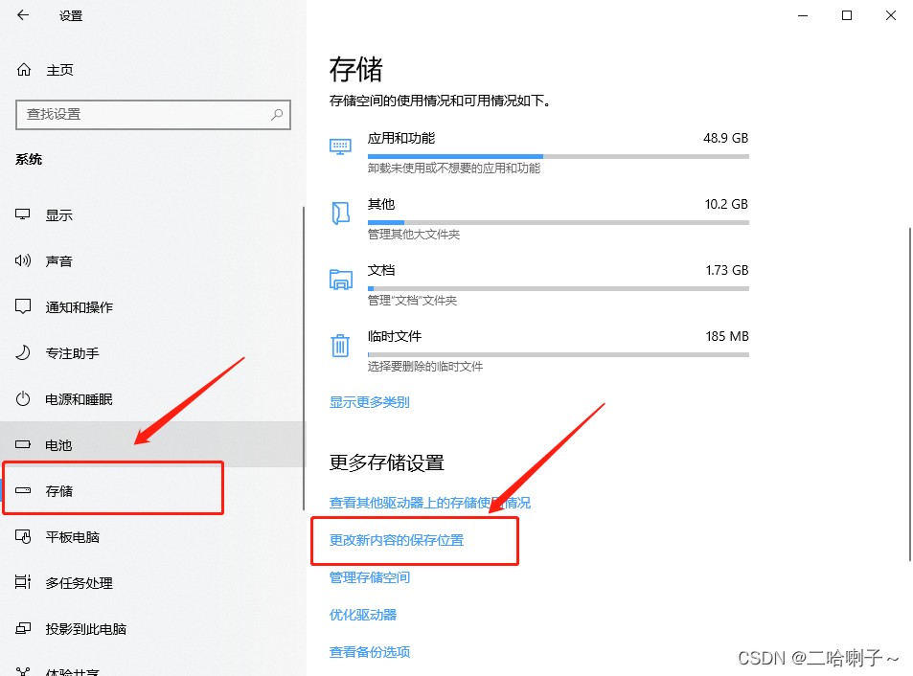
Task: Click the Apps & features (应用和功能) icon
Action: click(340, 146)
